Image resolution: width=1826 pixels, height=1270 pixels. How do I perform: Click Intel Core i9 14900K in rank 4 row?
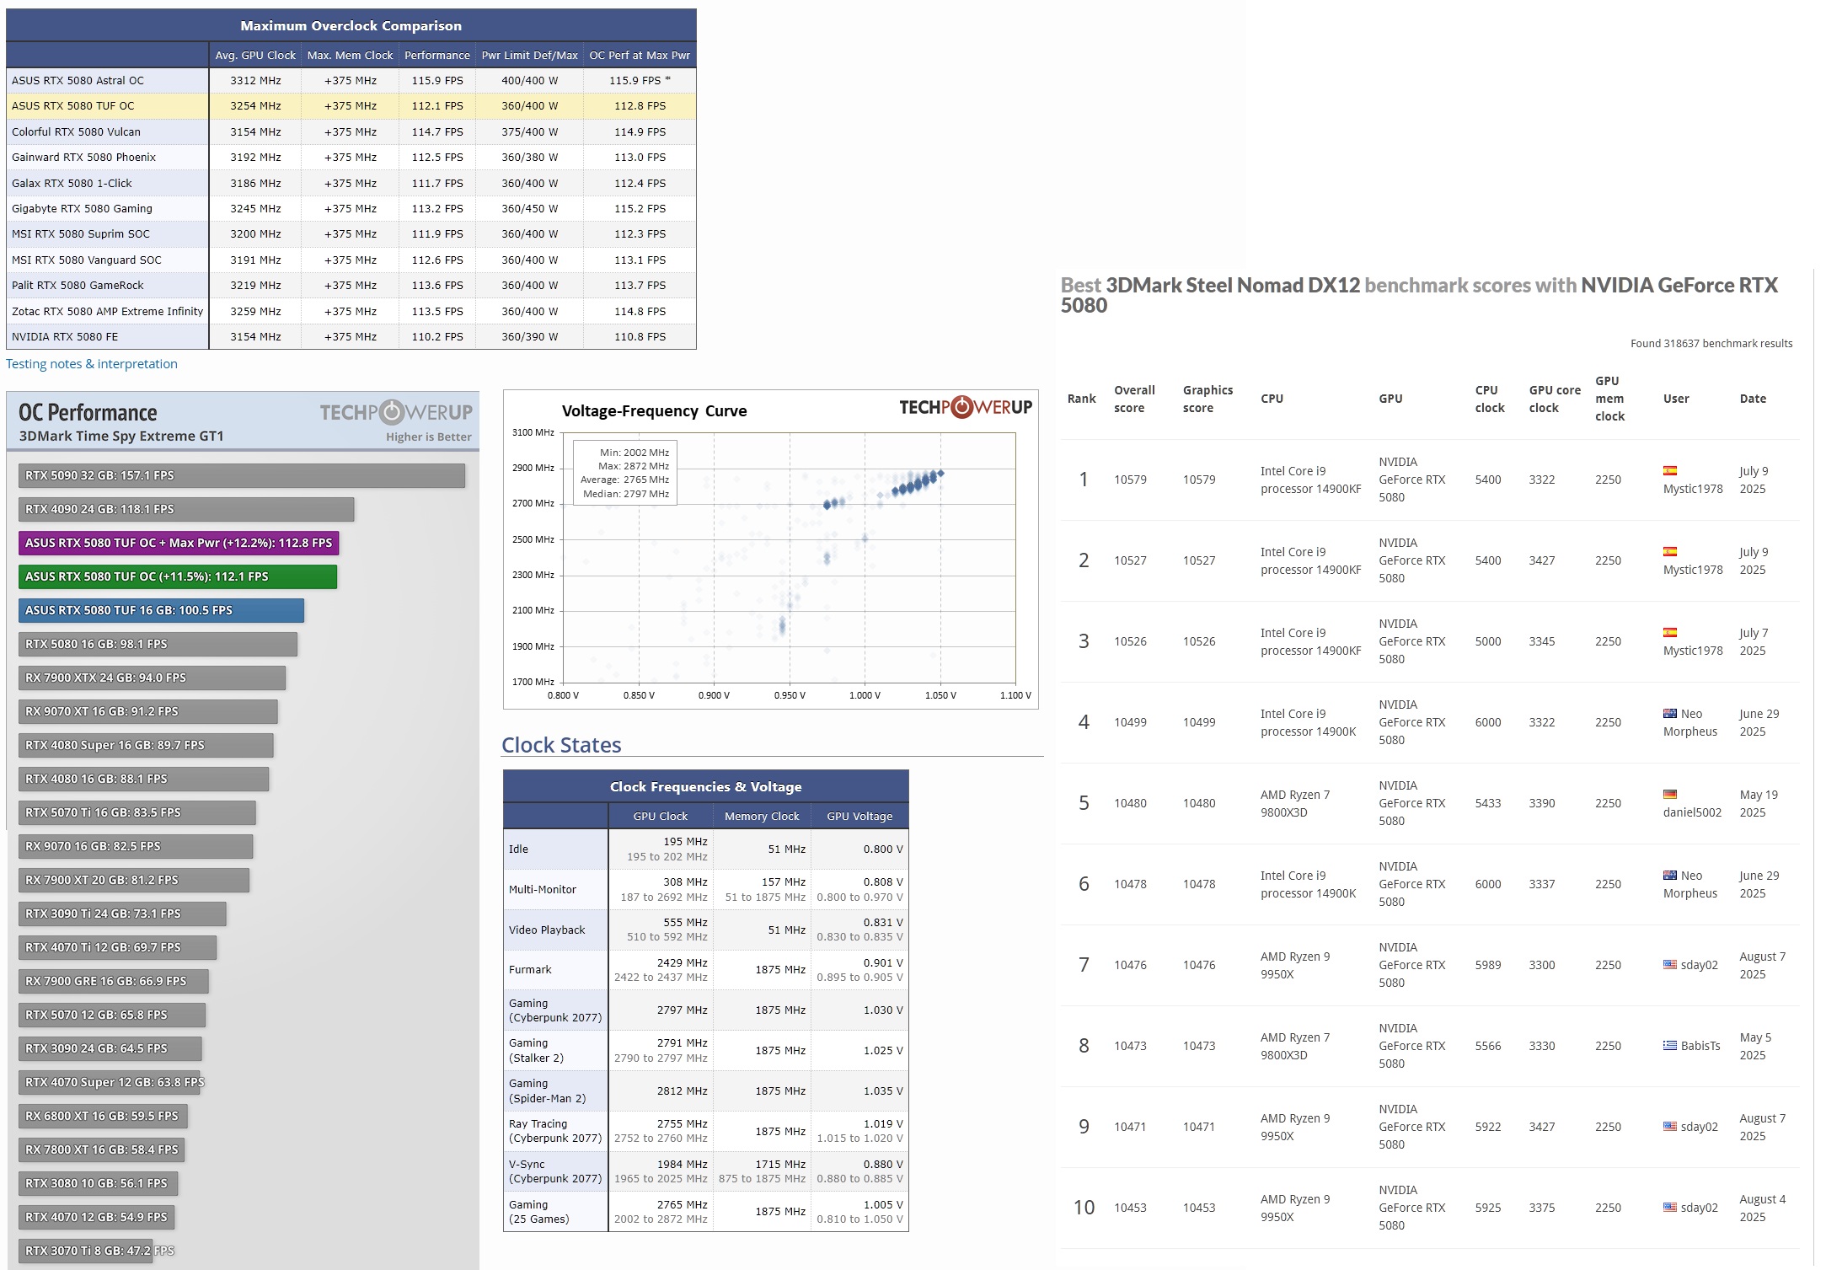pyautogui.click(x=1308, y=722)
